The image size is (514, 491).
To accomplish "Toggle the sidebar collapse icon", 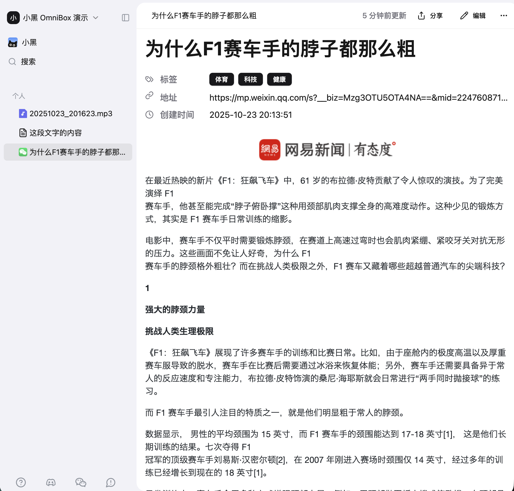I will [x=125, y=18].
